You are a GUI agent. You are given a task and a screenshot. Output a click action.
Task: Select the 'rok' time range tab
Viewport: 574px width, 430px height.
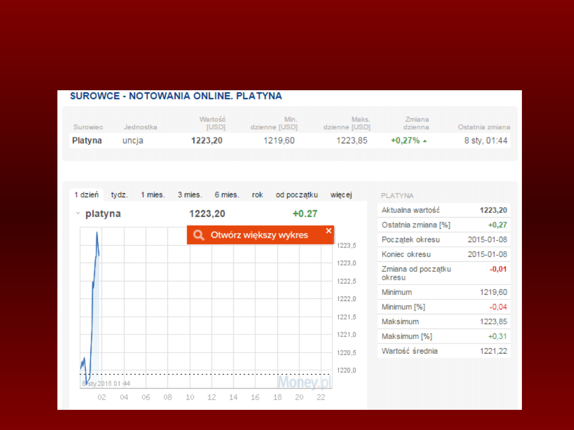257,195
